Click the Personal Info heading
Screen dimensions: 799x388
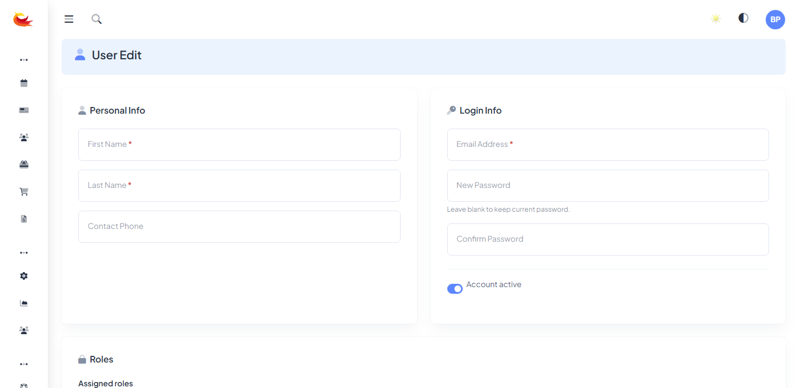point(118,110)
